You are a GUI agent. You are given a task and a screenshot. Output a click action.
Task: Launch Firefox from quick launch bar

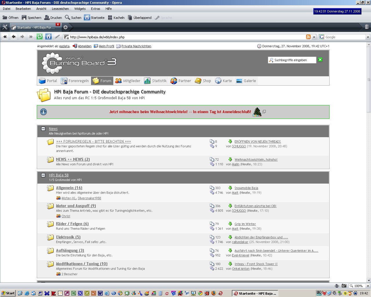pos(214,293)
